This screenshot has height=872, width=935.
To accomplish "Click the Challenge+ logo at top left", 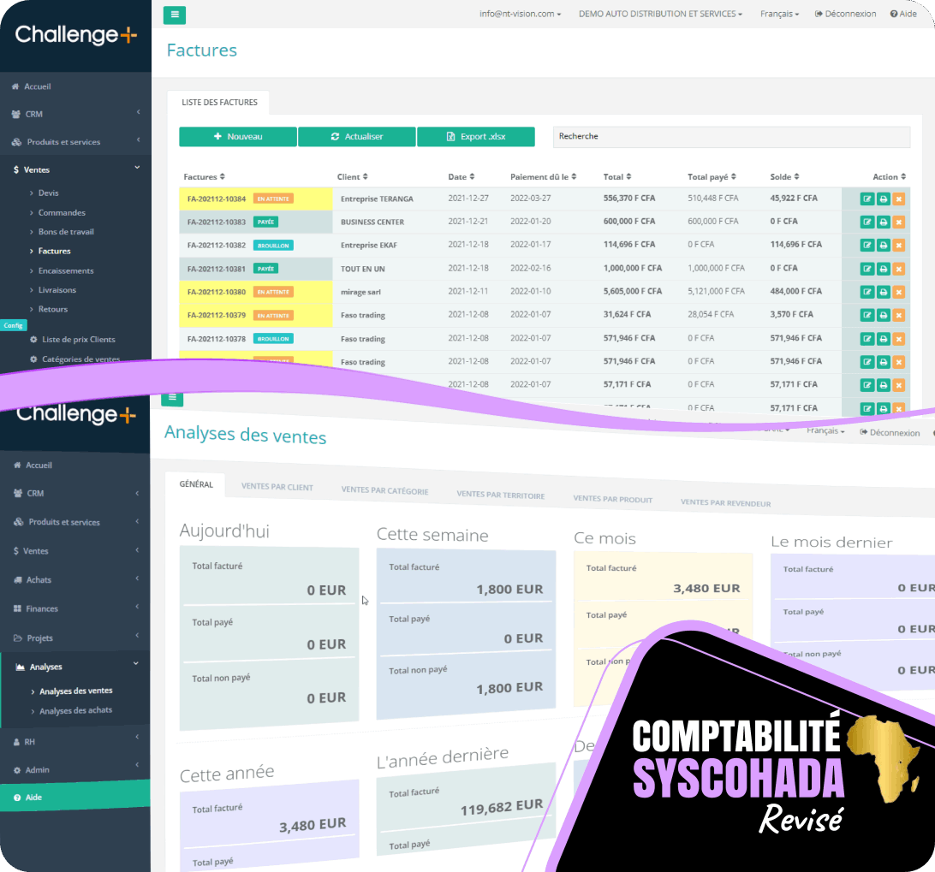I will tap(75, 35).
